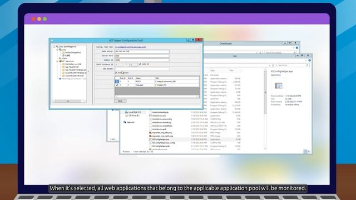
Task: Click the search box in bin window
Action: pos(293,66)
